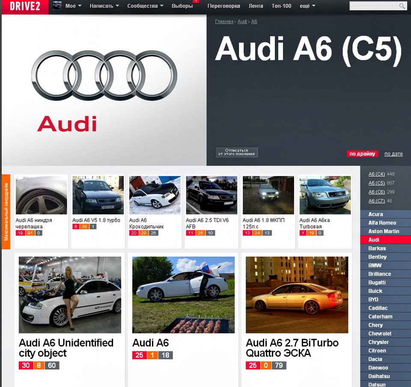
Task: Click Audi A6 Крокодильчик title link
Action: 146,223
